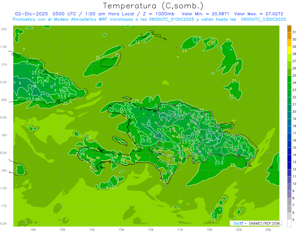Pick the dark blue swatch between 13 and 14
Image resolution: width=301 pixels, height=233 pixels.
[289, 159]
